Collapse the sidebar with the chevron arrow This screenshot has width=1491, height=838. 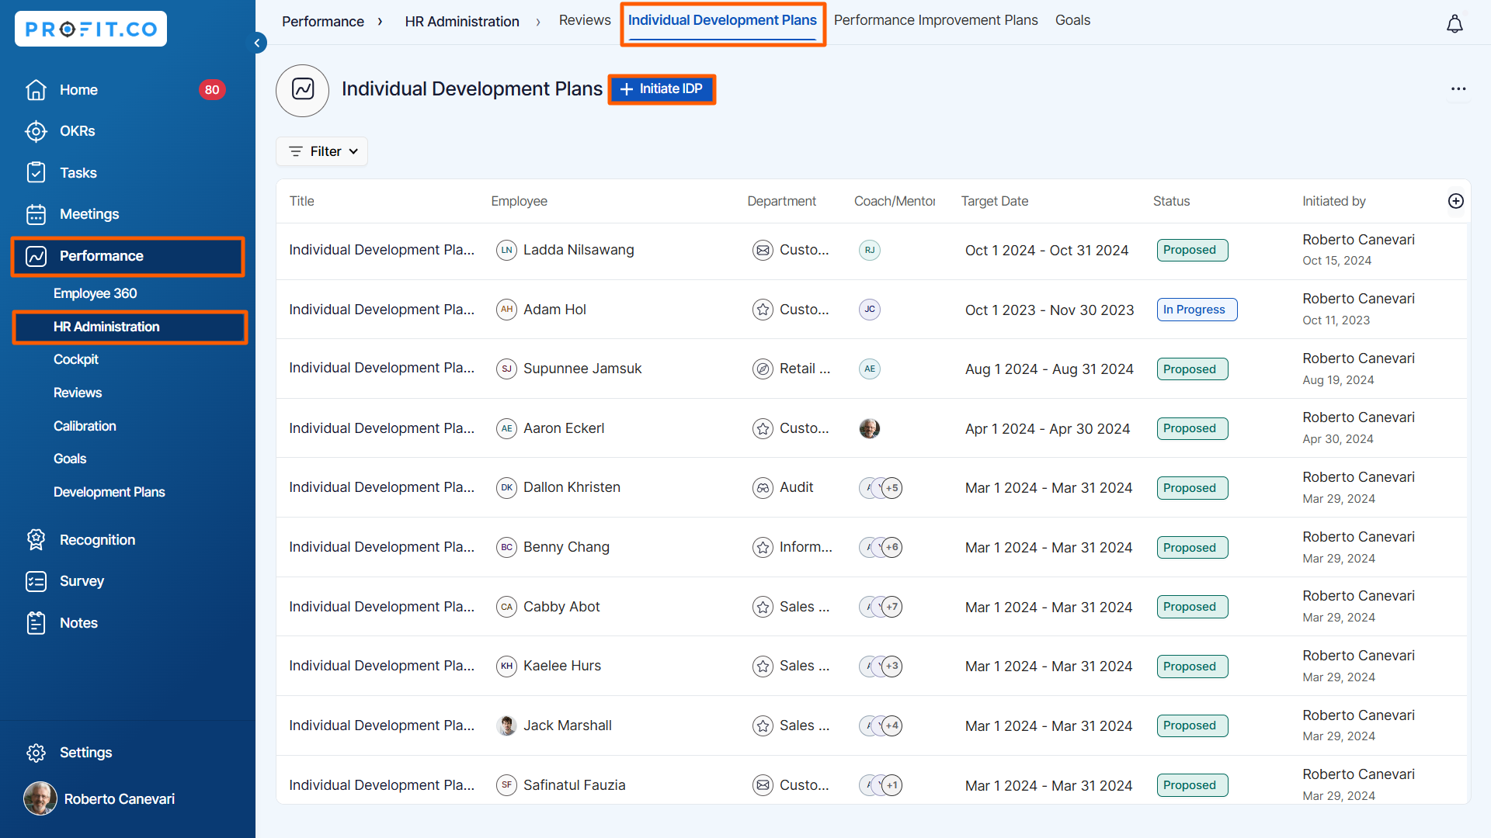click(x=257, y=43)
